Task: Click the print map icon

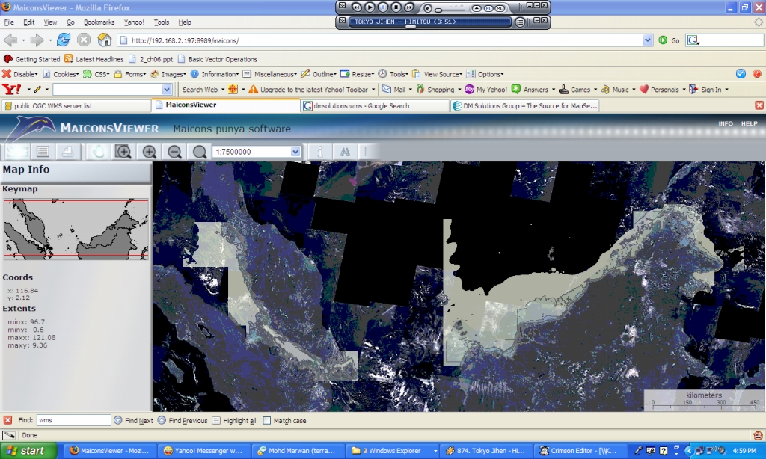Action: pyautogui.click(x=67, y=152)
